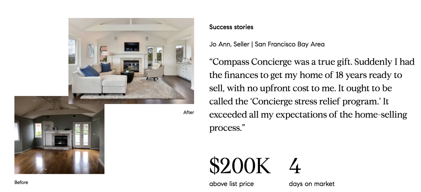Click the fireplace in the Before photo
Screen dimensions: 421x192
click(x=58, y=140)
